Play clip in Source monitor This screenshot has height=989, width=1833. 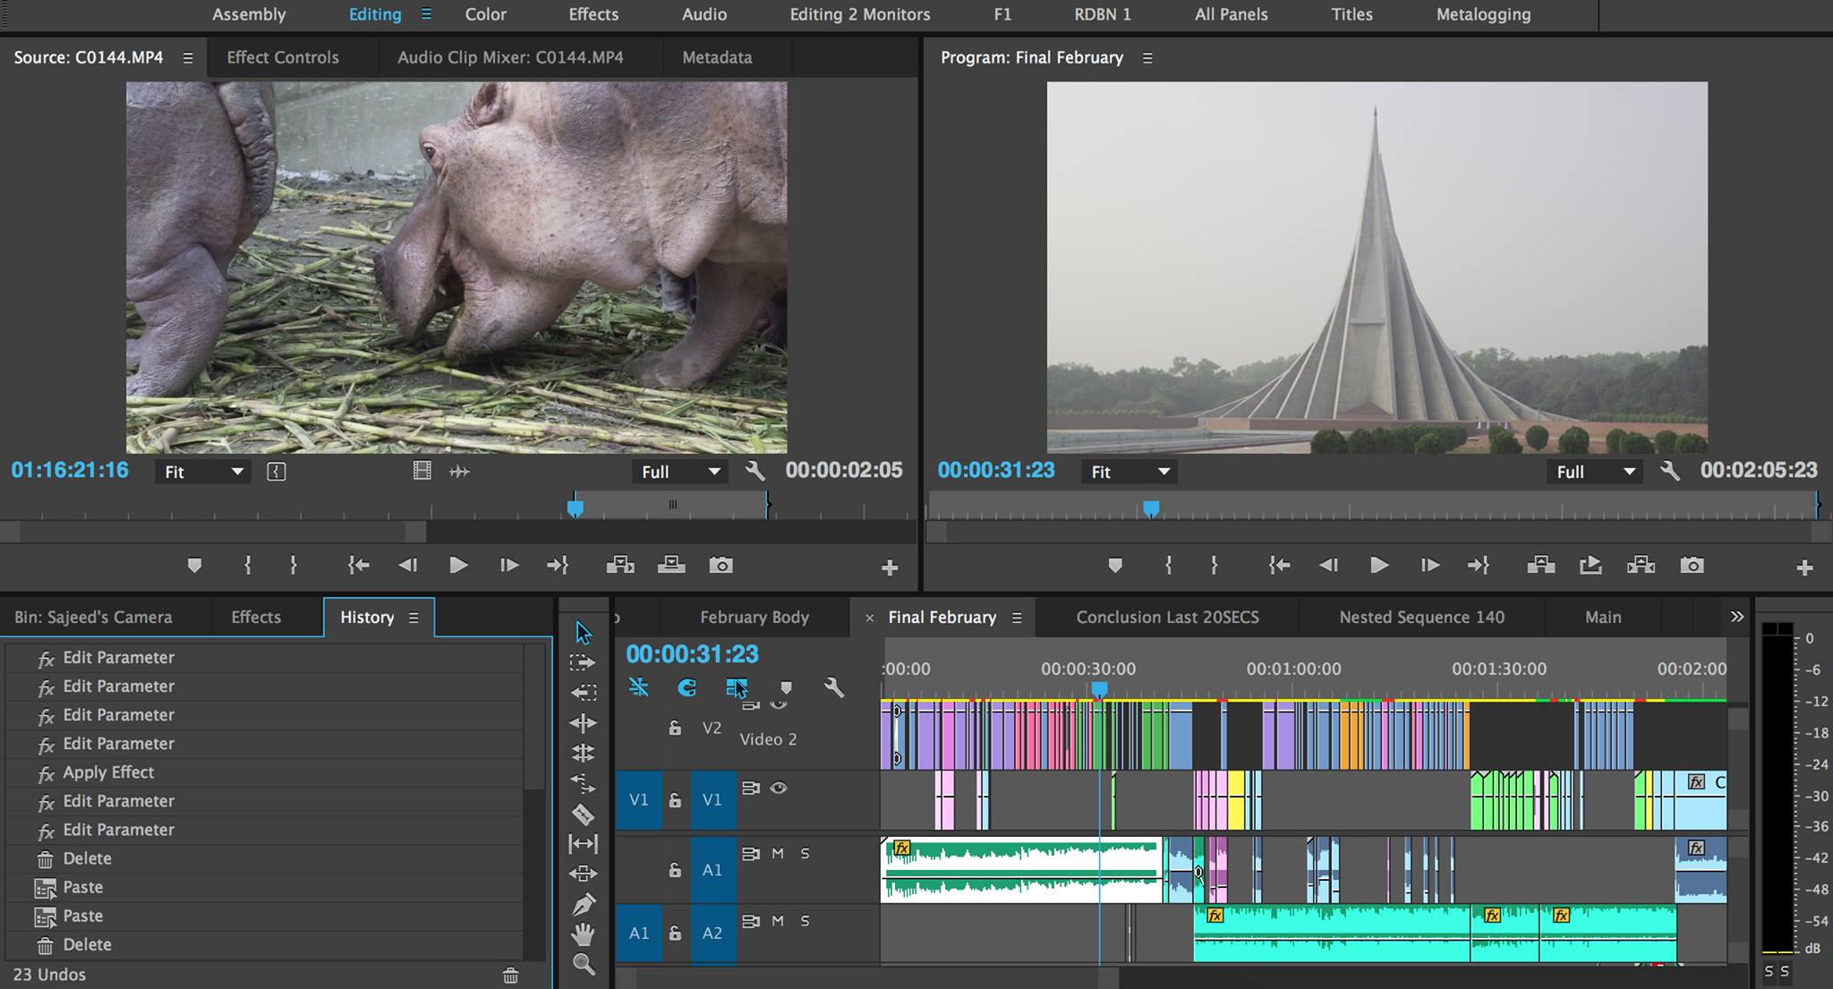click(x=458, y=565)
